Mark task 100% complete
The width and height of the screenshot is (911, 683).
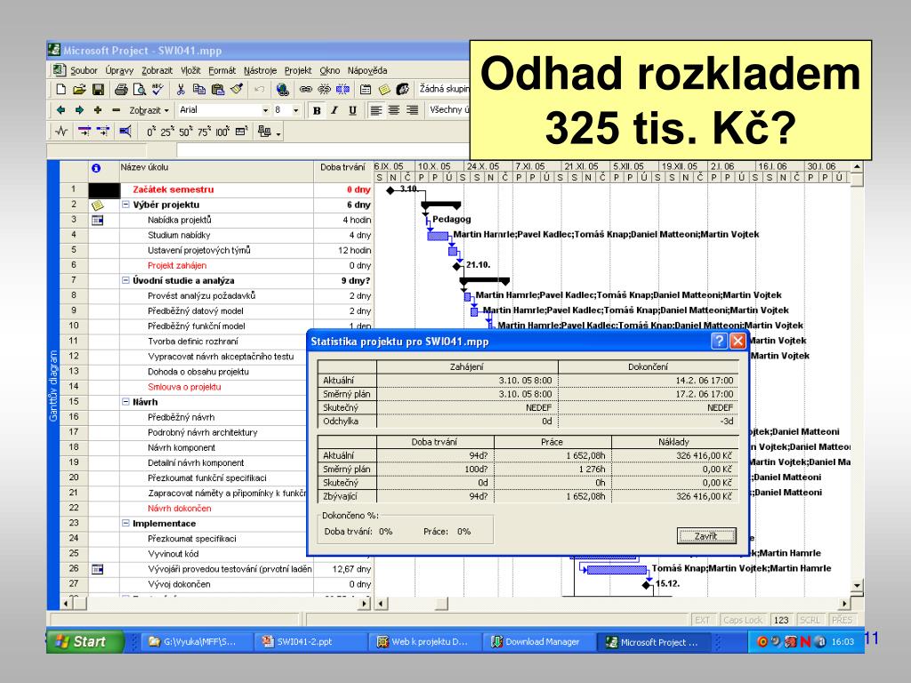coord(222,132)
